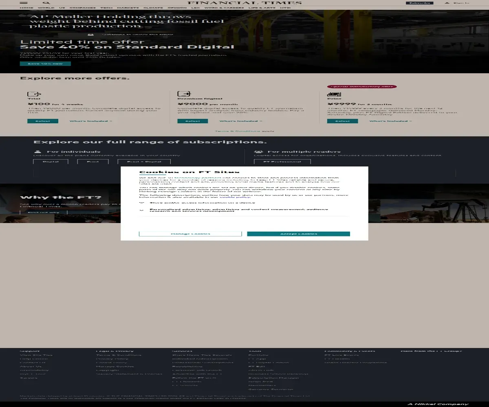Open About Us footer link
489x407 pixels.
click(x=31, y=366)
